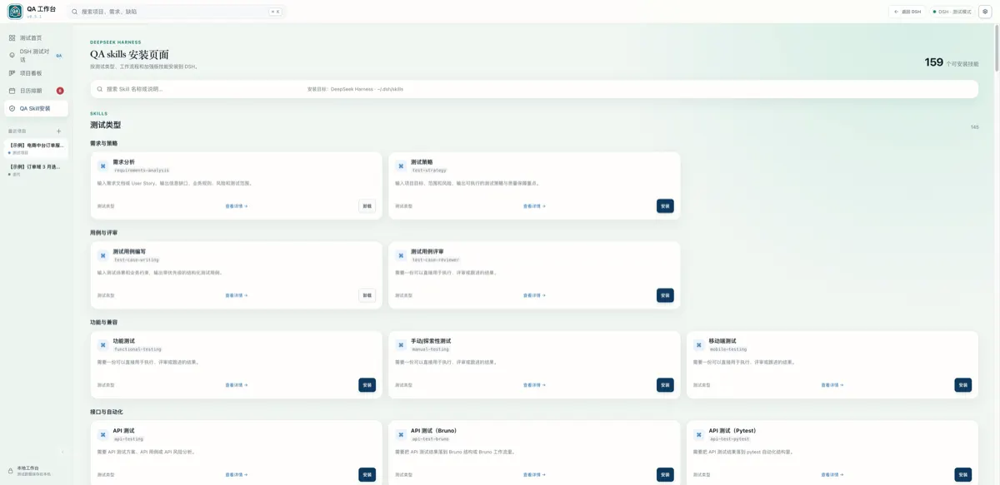This screenshot has width=1000, height=485.
Task: Open 查看详情 for 手动/探索性测试
Action: pyautogui.click(x=534, y=385)
